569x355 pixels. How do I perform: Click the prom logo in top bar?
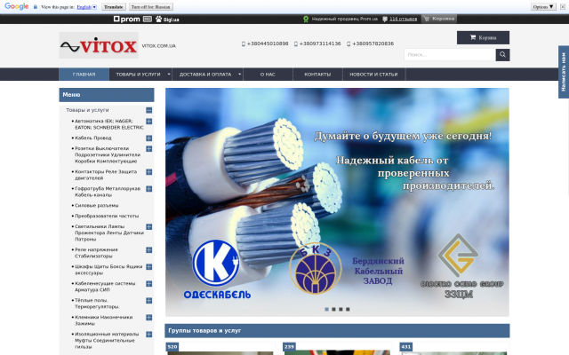click(x=126, y=20)
